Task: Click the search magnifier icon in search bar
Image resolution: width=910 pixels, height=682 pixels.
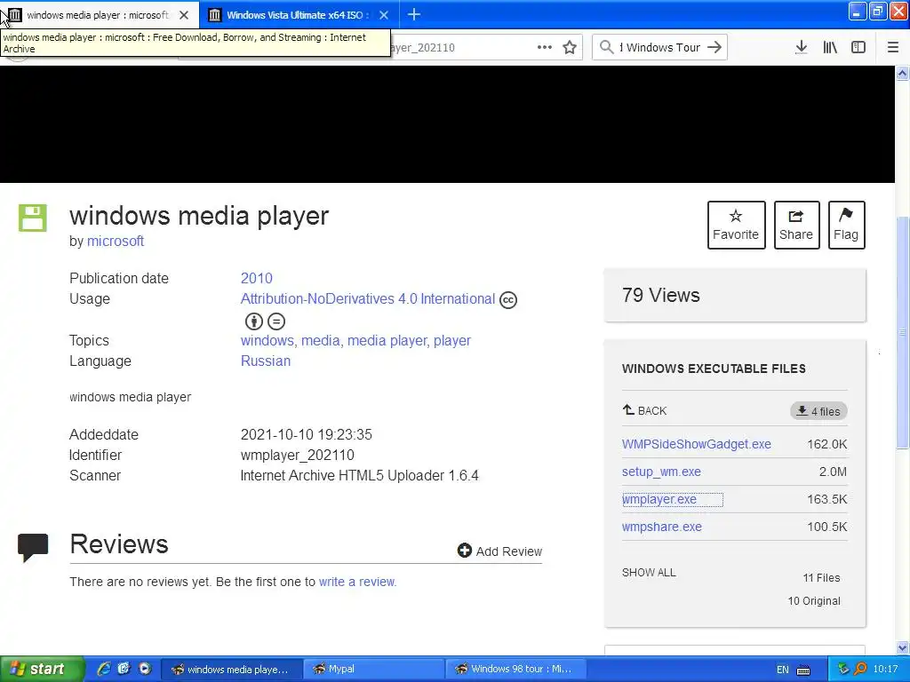Action: tap(606, 47)
